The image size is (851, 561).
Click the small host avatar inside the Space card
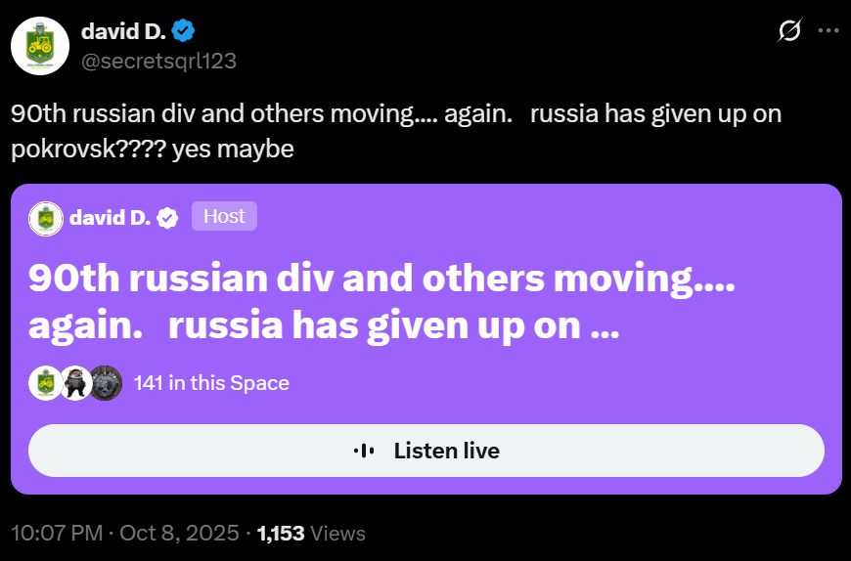[46, 218]
